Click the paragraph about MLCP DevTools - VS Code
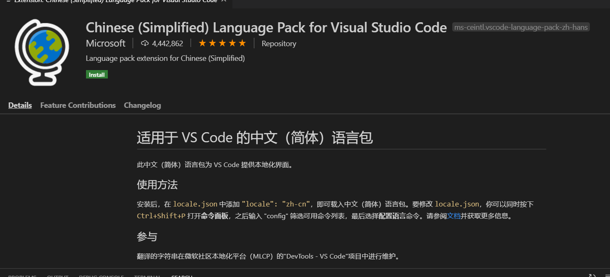This screenshot has width=610, height=277. [x=269, y=256]
